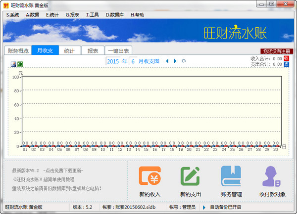Click the 新的收入 label
Image resolution: width=297 pixels, height=214 pixels.
(150, 194)
